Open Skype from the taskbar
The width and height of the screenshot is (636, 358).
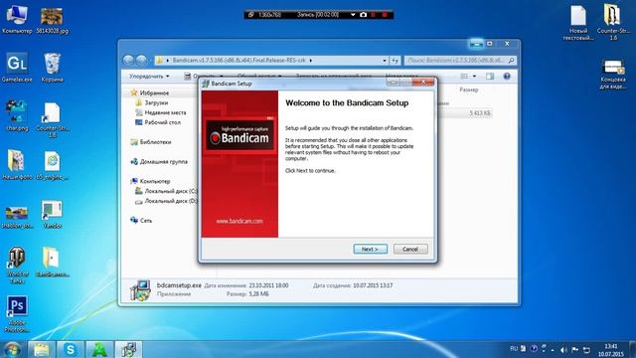pyautogui.click(x=71, y=349)
